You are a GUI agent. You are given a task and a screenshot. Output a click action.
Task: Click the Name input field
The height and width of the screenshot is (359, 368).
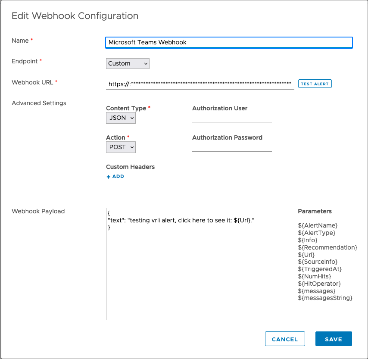click(229, 43)
